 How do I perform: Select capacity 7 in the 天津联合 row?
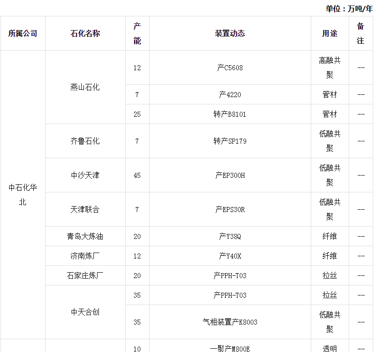[x=137, y=210]
